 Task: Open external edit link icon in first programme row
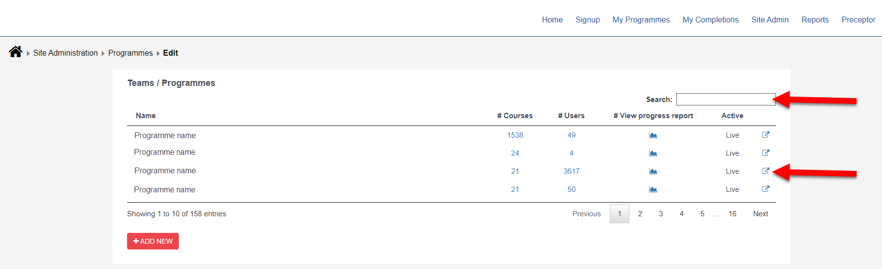(x=766, y=135)
